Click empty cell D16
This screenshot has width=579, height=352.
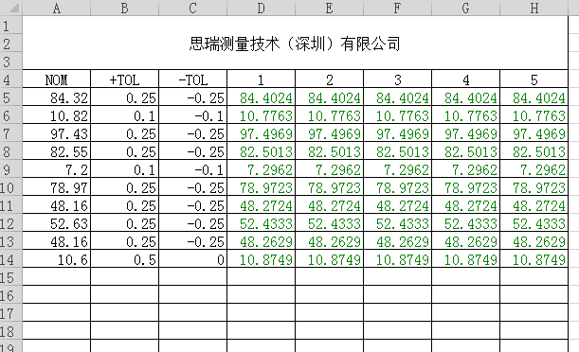point(261,295)
